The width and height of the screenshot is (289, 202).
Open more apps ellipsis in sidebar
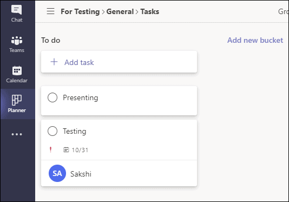(x=17, y=134)
